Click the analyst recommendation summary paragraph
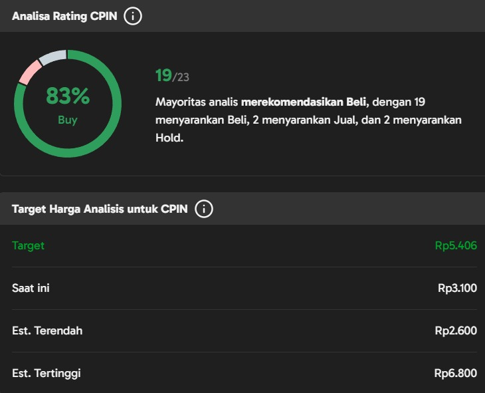 (308, 120)
